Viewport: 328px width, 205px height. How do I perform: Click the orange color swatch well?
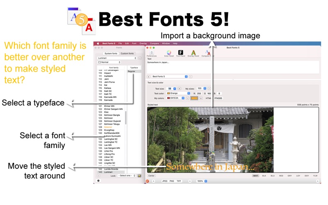194,98
